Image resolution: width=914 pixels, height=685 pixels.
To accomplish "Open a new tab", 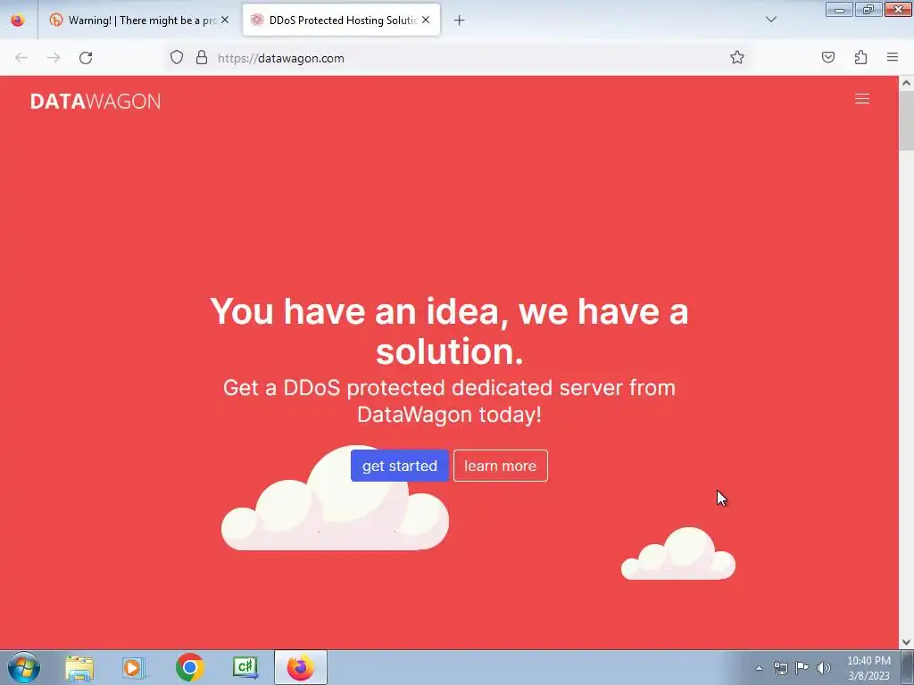I will coord(460,21).
